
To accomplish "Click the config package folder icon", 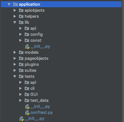I will point(27,34).
